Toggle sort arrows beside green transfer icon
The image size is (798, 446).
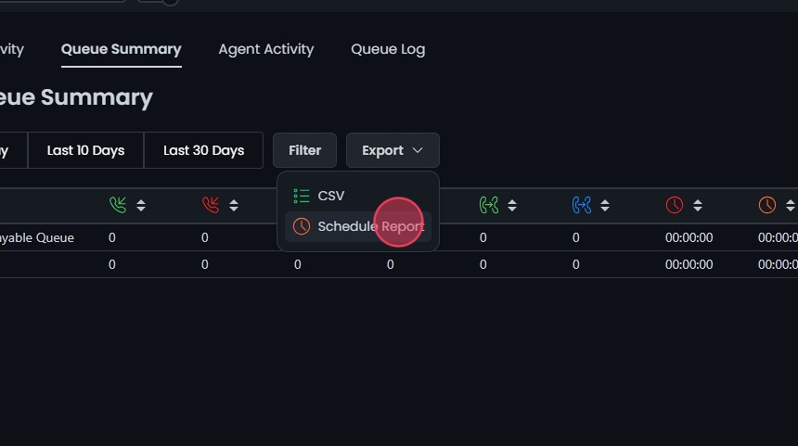pyautogui.click(x=512, y=205)
